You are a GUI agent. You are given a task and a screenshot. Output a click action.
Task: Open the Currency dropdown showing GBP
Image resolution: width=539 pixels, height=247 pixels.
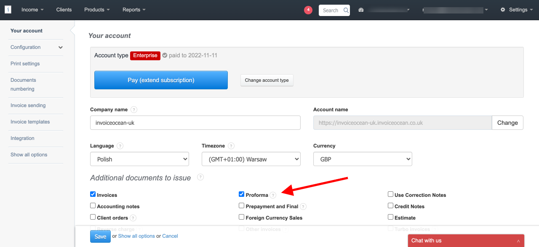pyautogui.click(x=363, y=159)
